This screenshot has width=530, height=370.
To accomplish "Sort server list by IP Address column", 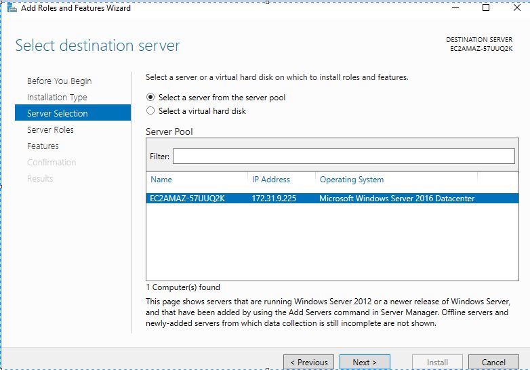I will [271, 180].
